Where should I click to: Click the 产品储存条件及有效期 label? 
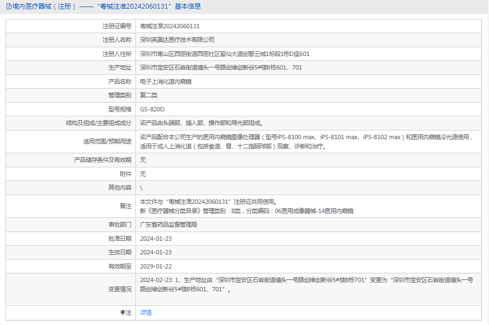click(103, 160)
